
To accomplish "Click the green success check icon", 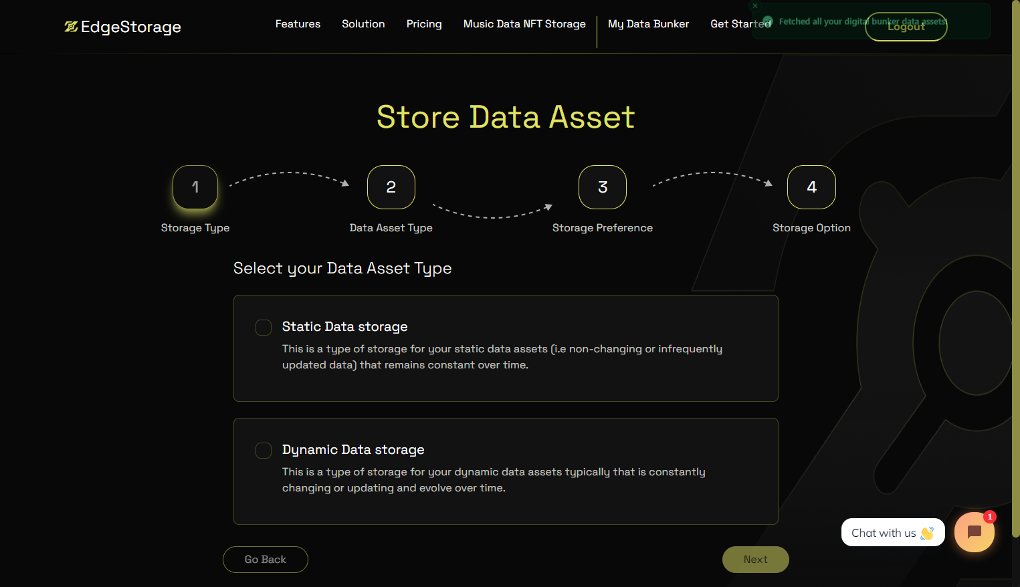I will point(767,21).
